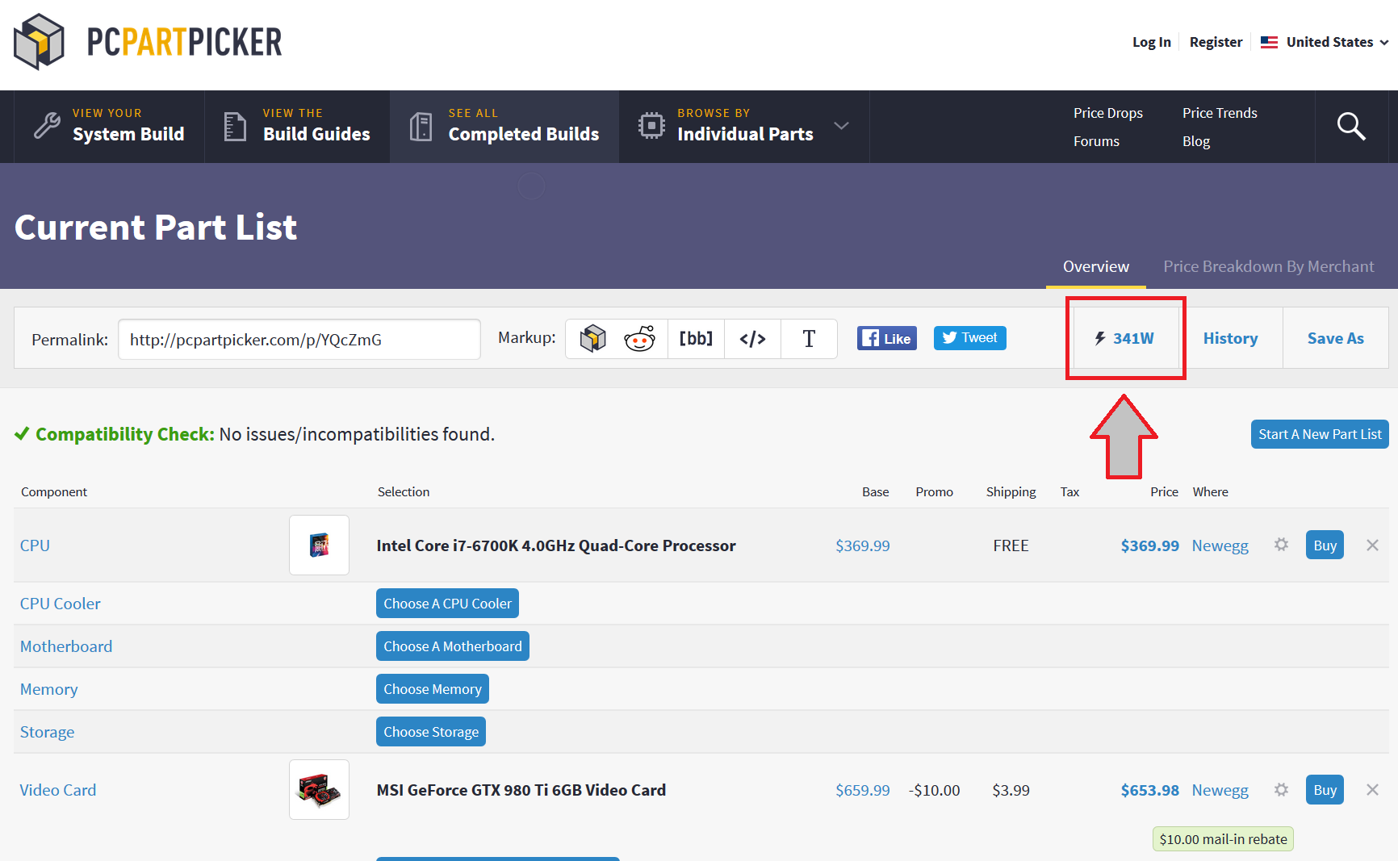
Task: Click the Facebook Like button
Action: 887,338
